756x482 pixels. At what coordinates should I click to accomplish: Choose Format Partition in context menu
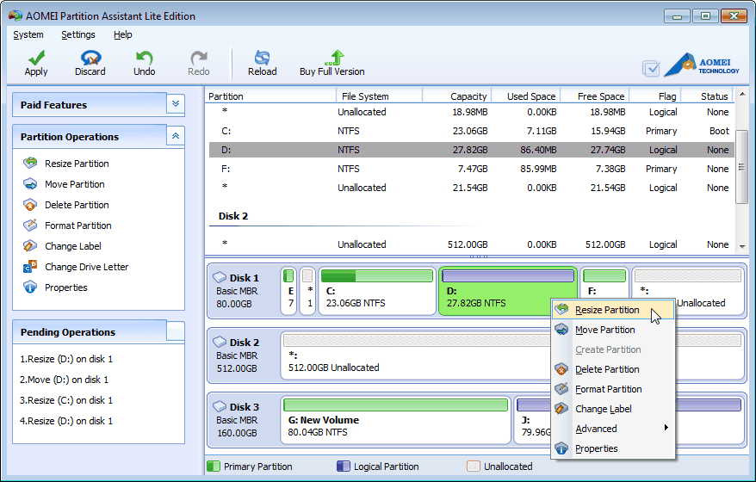[x=613, y=389]
